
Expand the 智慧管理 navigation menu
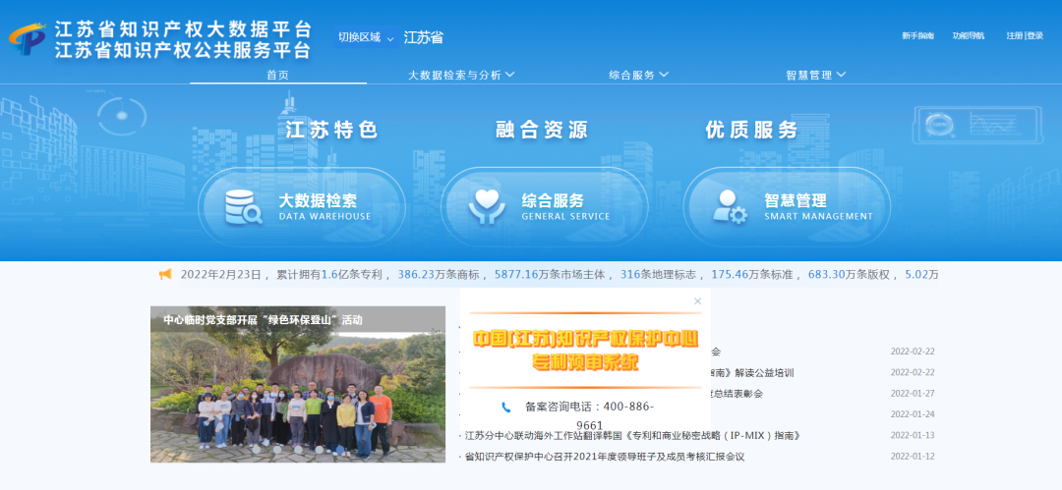pos(815,75)
